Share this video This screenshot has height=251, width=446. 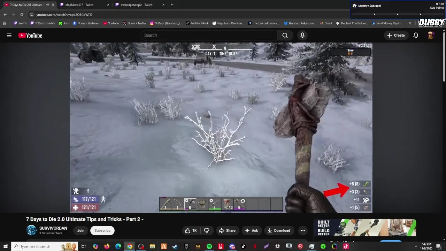227,230
